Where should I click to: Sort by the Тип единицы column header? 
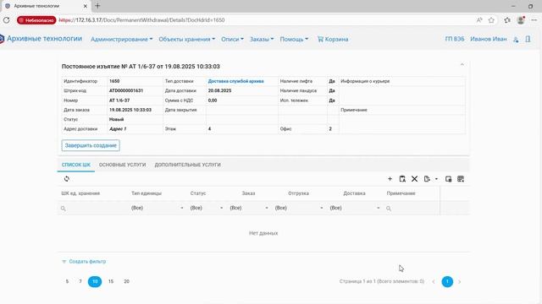[147, 193]
